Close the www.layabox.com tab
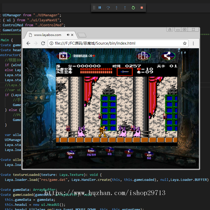 [x=72, y=35]
